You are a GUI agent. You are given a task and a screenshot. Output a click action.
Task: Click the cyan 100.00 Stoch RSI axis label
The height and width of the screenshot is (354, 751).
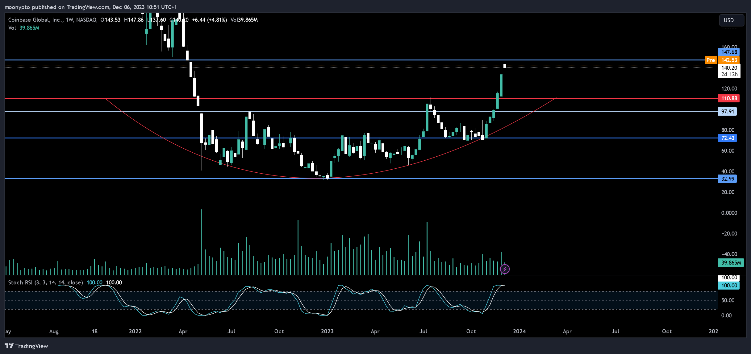tap(729, 286)
